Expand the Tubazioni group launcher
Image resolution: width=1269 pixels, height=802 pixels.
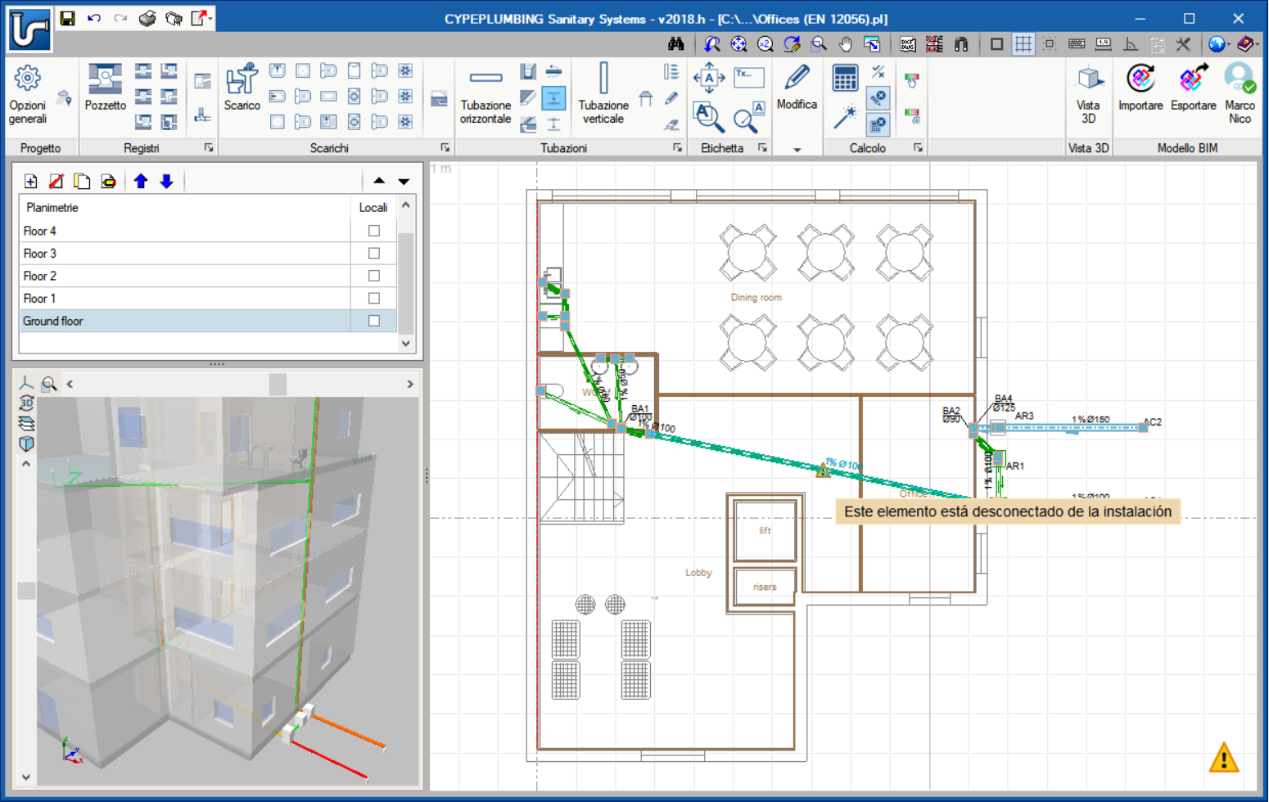[678, 148]
